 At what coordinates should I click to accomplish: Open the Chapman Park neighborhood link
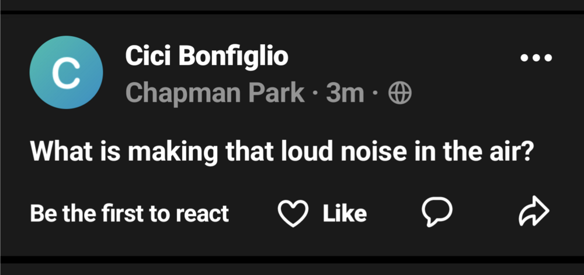[215, 93]
